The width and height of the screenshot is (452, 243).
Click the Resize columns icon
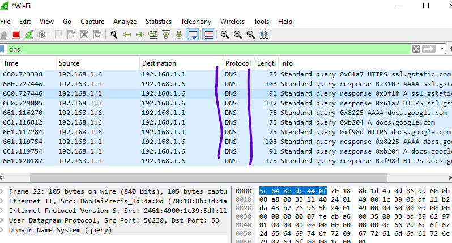pyautogui.click(x=264, y=35)
